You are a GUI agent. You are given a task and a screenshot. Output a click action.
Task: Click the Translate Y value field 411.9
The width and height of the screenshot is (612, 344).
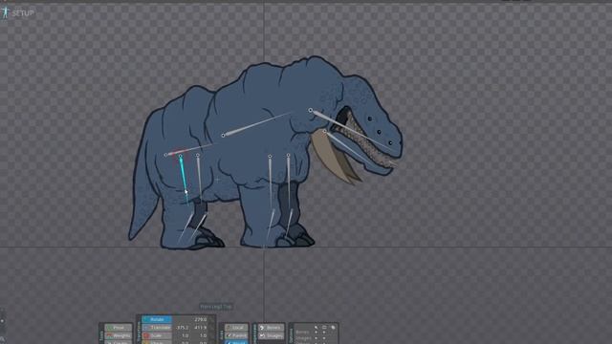[200, 328]
